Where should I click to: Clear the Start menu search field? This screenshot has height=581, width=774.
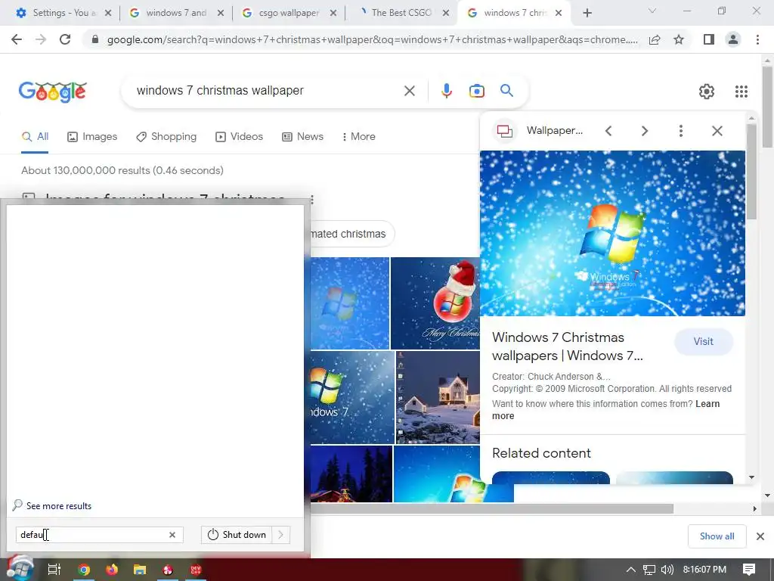[172, 535]
